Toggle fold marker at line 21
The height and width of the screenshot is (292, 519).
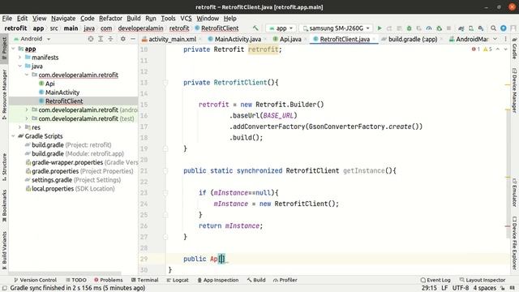pyautogui.click(x=165, y=171)
